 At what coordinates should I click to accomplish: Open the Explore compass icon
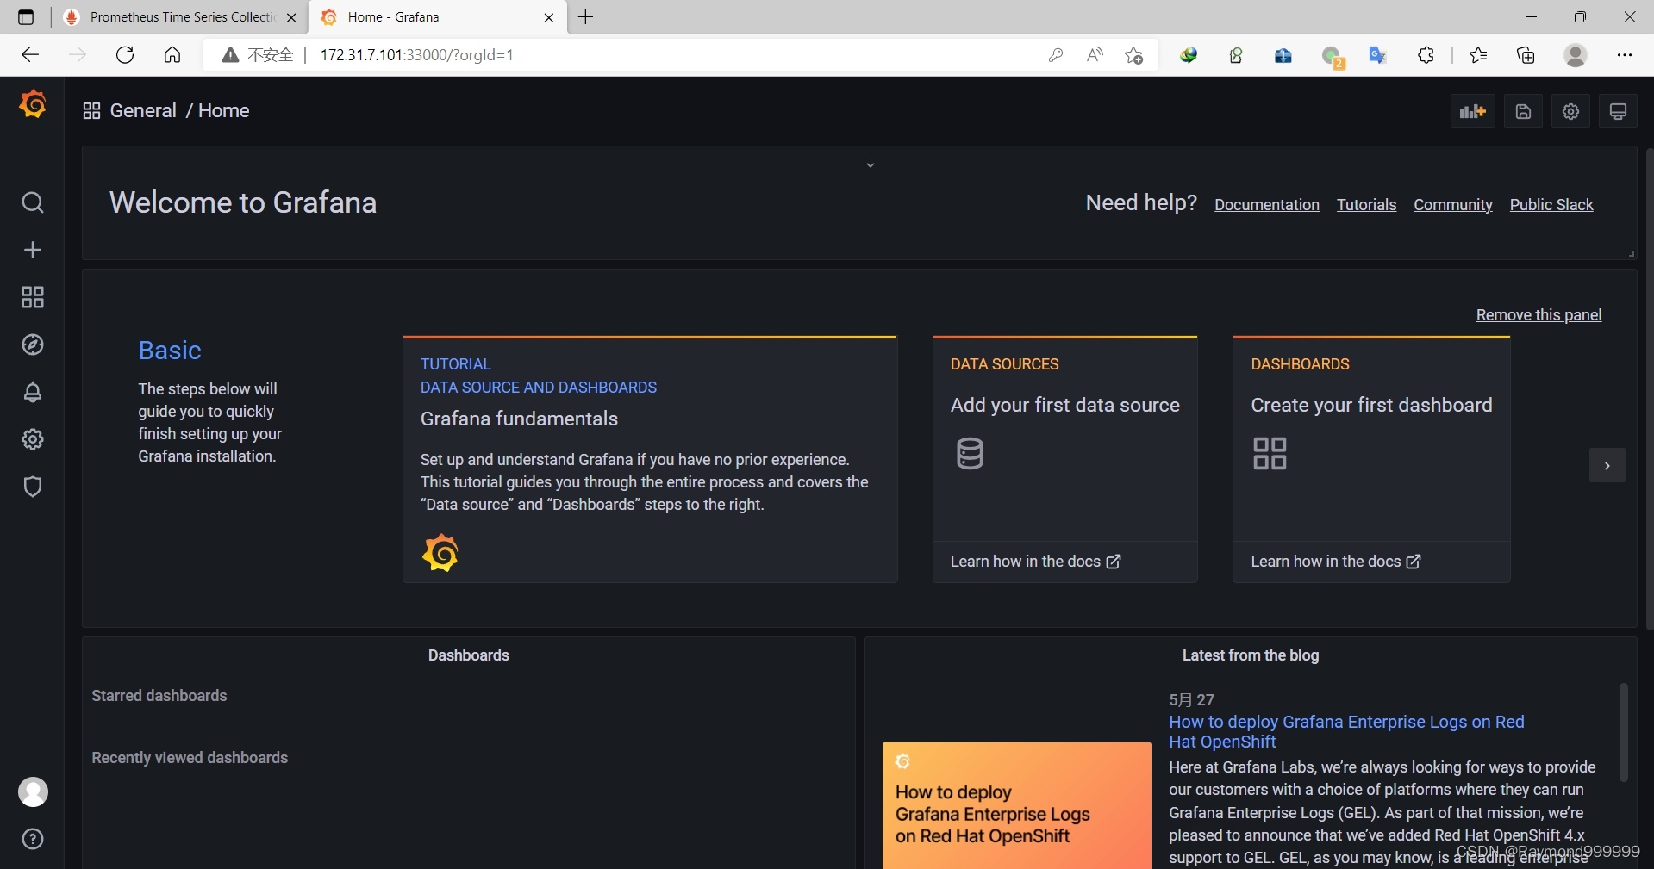point(33,344)
